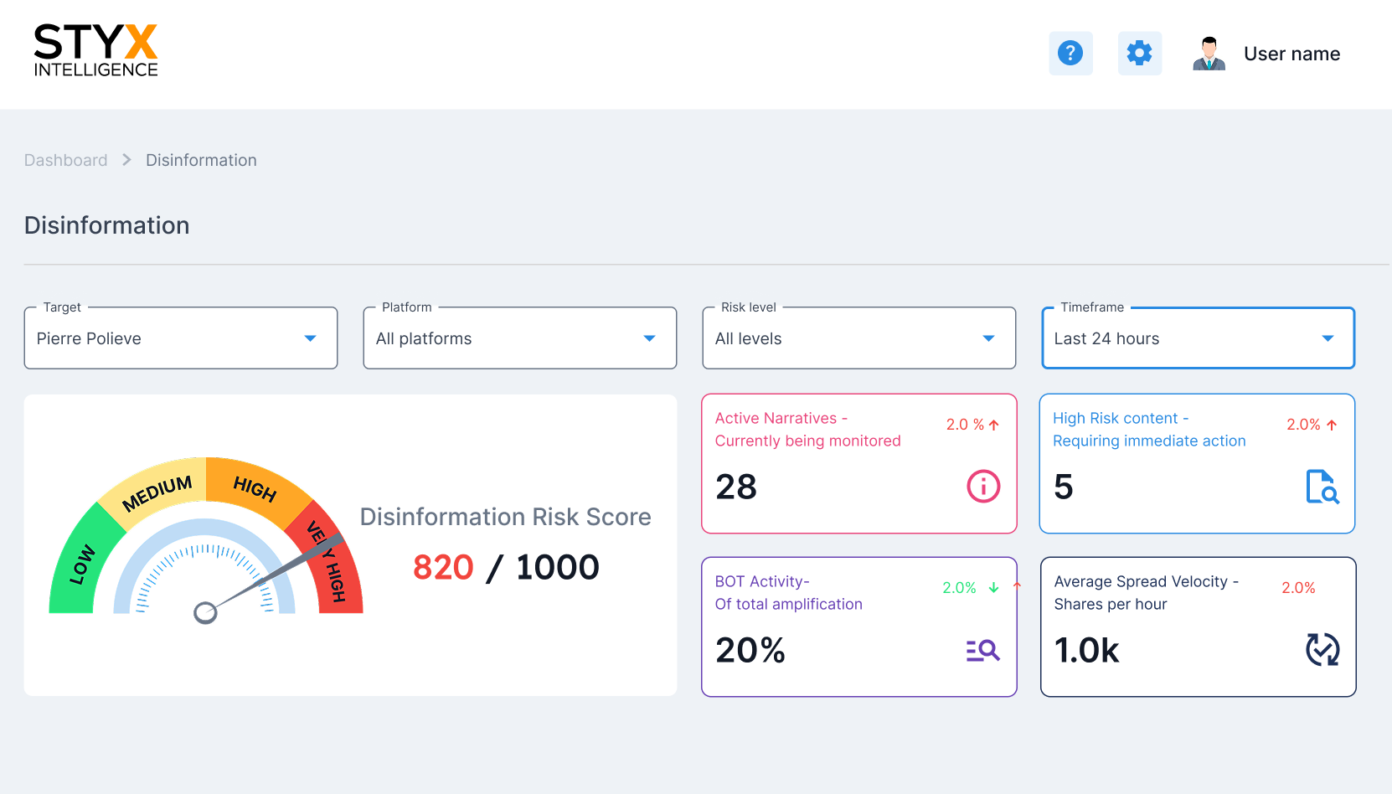Screen dimensions: 1392x794
Task: Click the Average Spread Velocity refresh icon
Action: point(1322,650)
